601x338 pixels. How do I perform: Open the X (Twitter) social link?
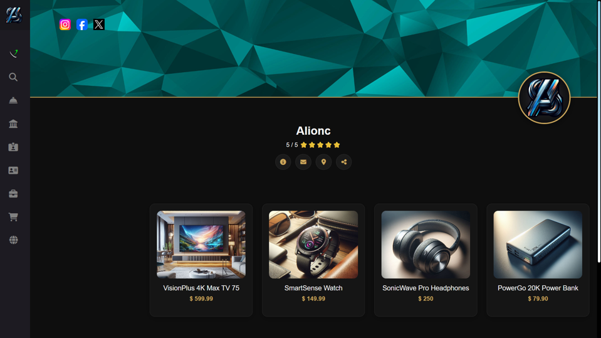[x=99, y=24]
